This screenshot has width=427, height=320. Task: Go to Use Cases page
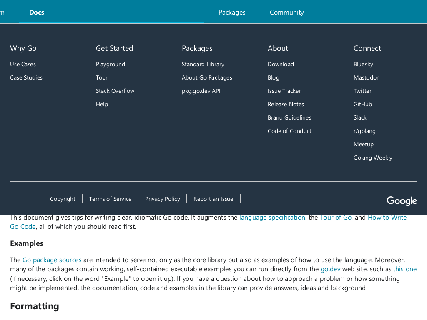[23, 64]
